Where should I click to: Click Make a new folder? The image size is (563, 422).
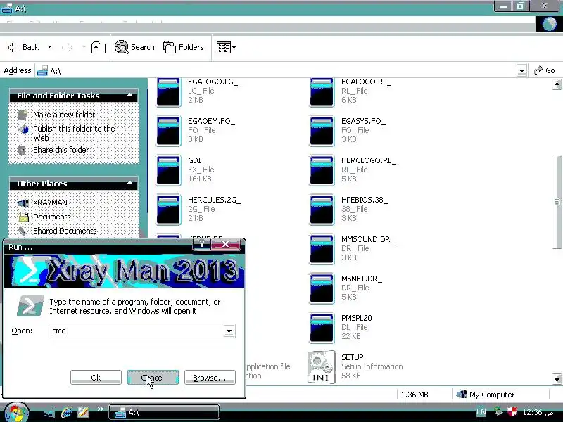pos(64,115)
